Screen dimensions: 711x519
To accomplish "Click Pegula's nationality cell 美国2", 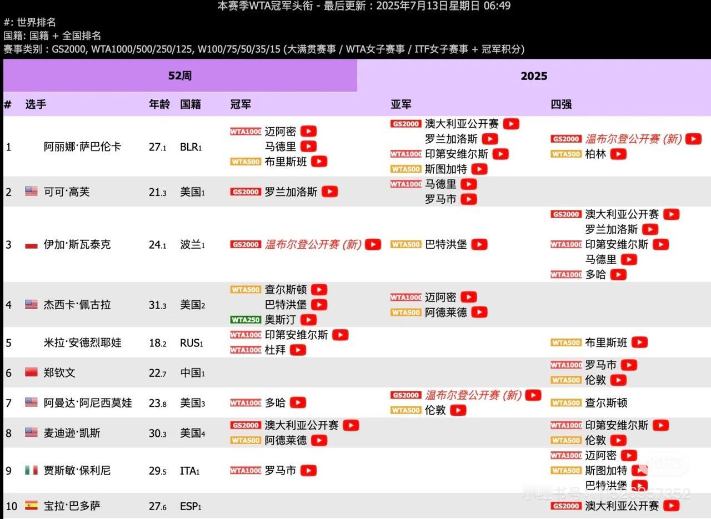I will 192,305.
